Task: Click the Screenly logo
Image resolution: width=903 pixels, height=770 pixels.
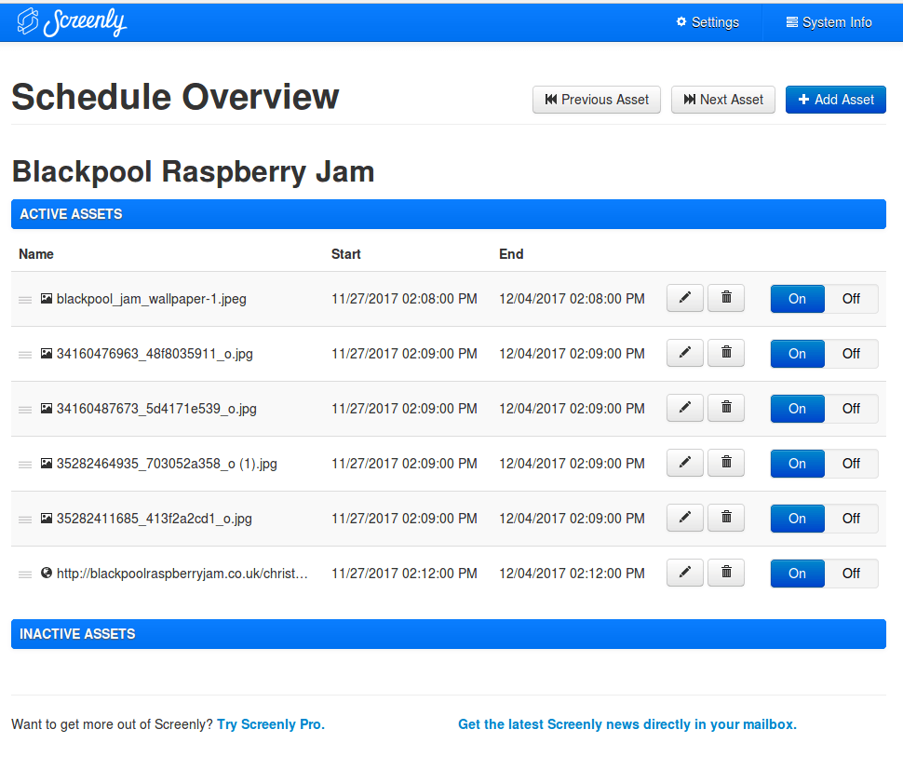Action: (72, 20)
